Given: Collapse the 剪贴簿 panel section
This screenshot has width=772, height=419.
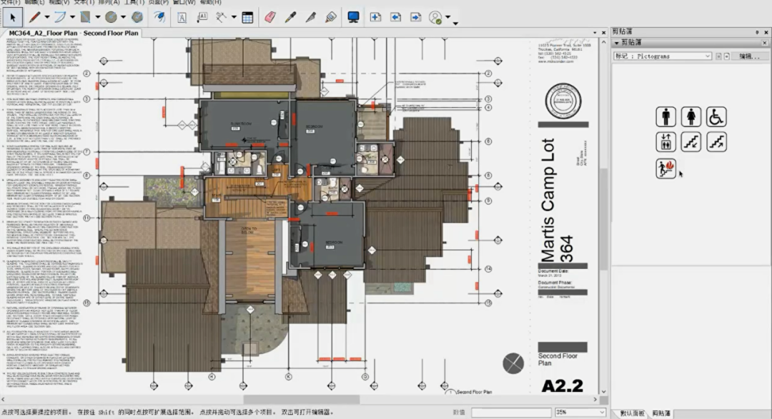Looking at the screenshot, I should click(616, 44).
